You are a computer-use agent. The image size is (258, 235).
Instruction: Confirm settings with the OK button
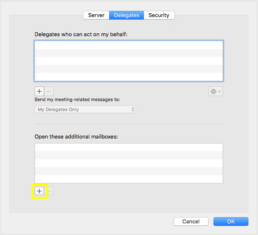(231, 221)
